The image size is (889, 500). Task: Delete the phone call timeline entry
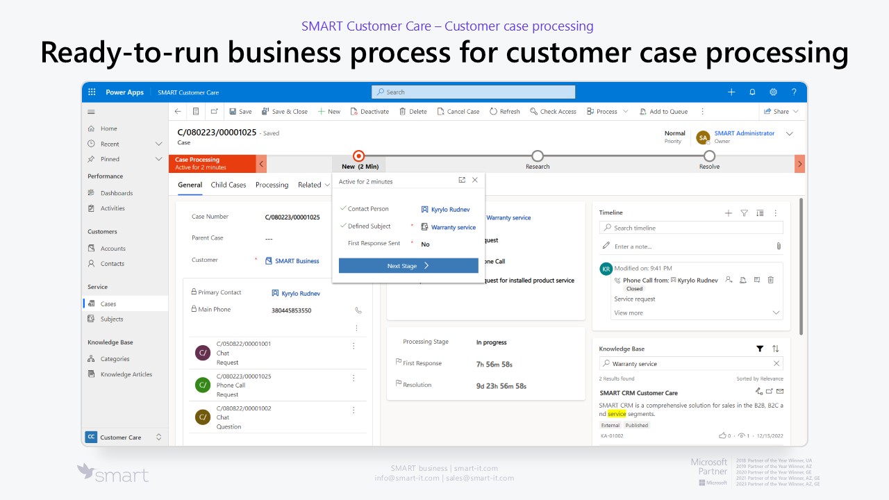coord(771,280)
